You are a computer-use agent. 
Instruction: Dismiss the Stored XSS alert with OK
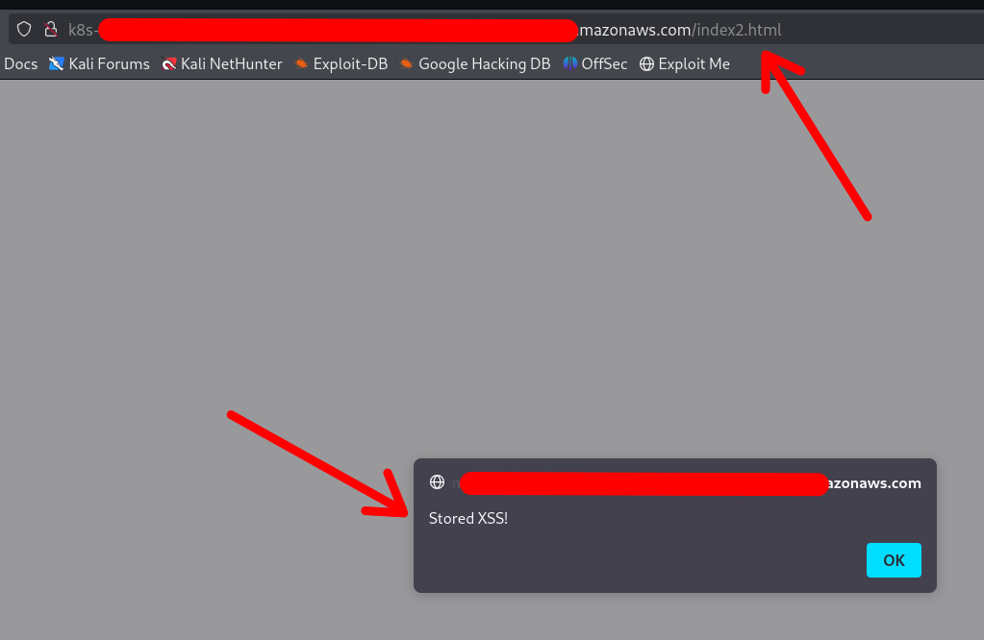tap(893, 559)
